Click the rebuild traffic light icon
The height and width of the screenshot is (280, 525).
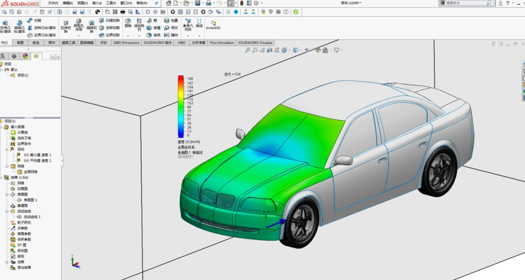tap(241, 3)
